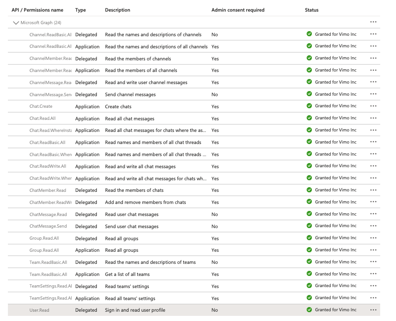
Task: Open ellipsis menu for 'Read the members of all channels'
Action: point(373,70)
